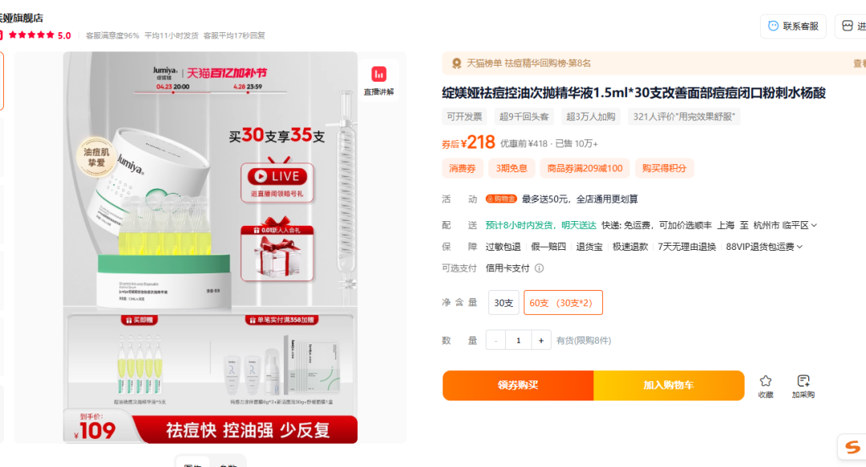Click the quantity input field

tap(518, 340)
